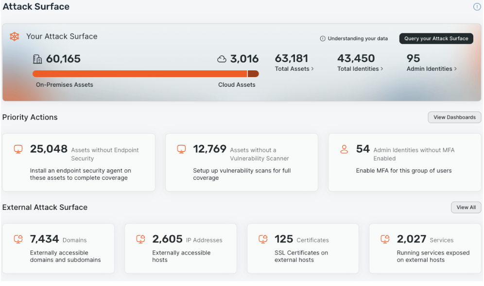Screen dimensions: 484x286
Task: Click the Domains card icon
Action: (x=18, y=239)
